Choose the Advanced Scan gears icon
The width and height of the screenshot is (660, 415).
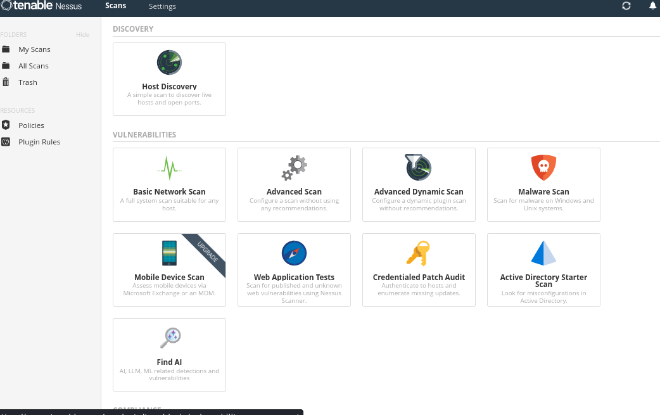(x=294, y=167)
